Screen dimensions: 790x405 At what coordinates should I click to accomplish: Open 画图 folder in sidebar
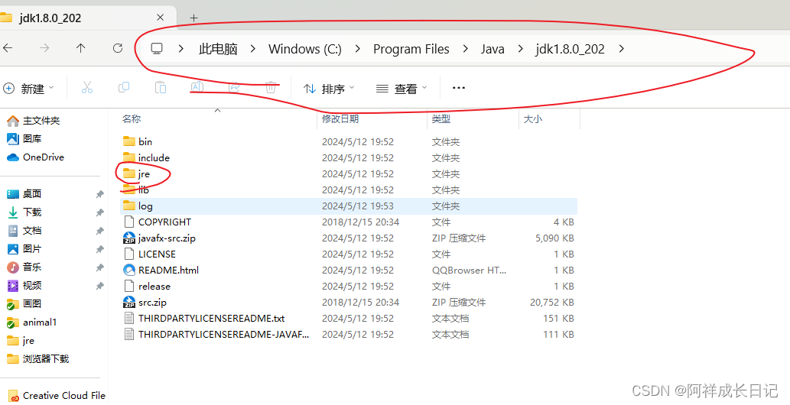pos(24,304)
